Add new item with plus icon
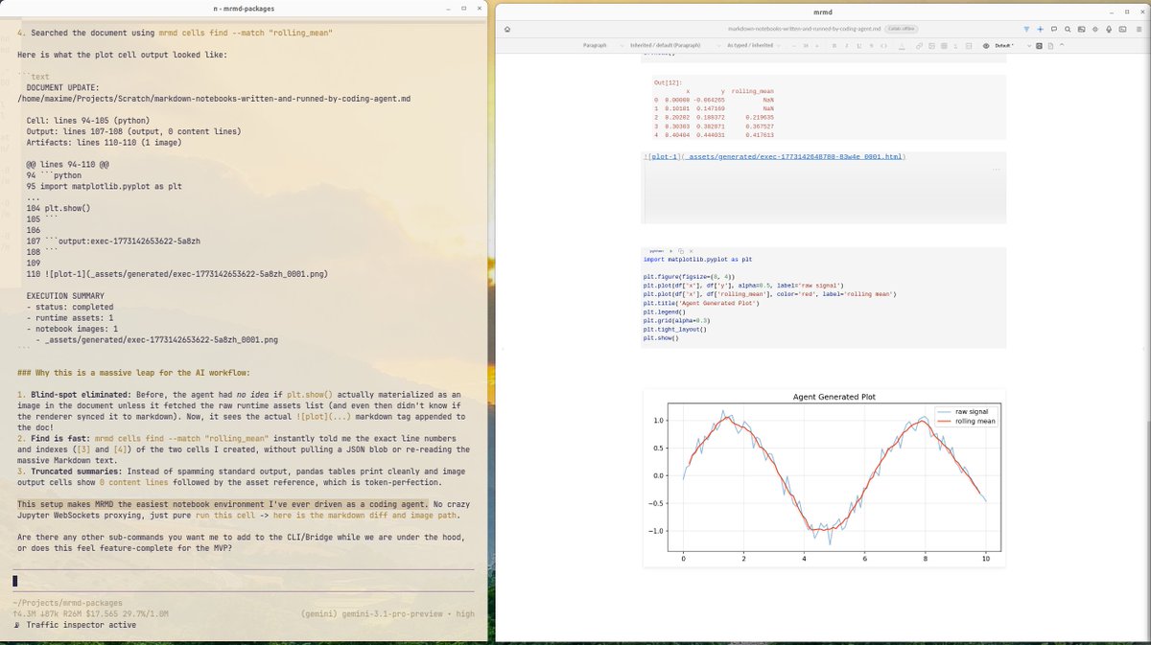Screen dimensions: 1151x645 (1040, 29)
